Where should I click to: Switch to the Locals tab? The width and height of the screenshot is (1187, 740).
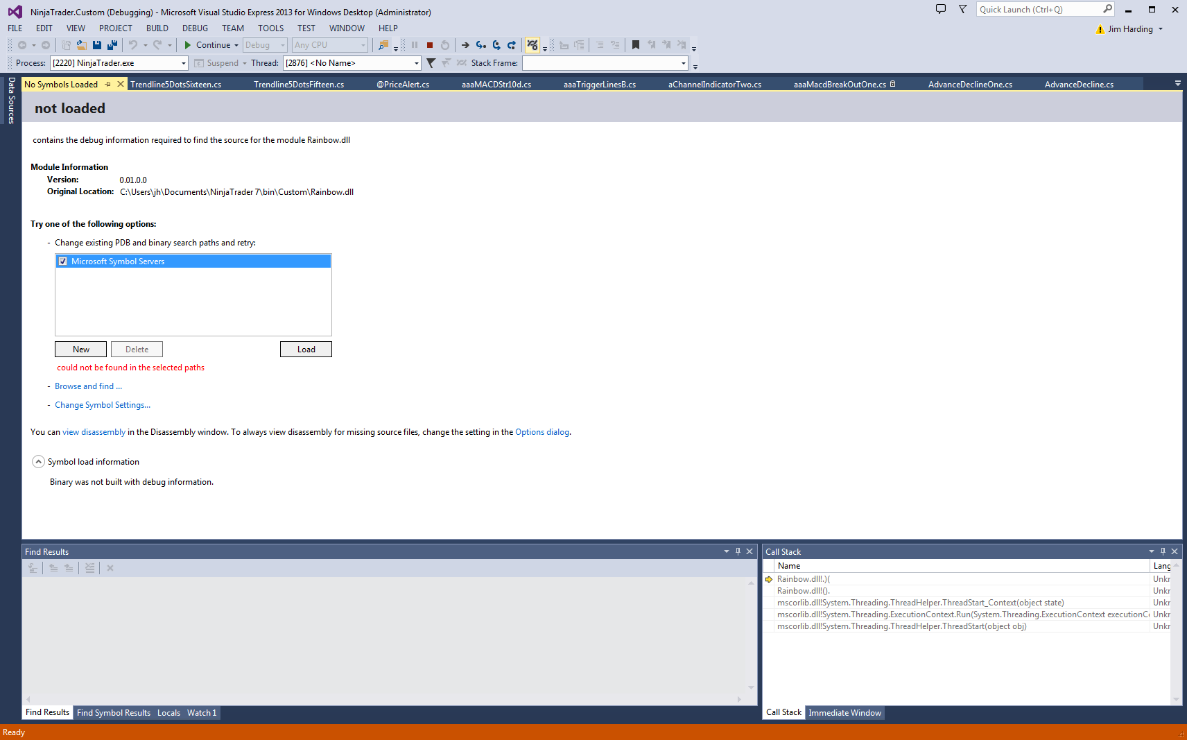click(168, 713)
